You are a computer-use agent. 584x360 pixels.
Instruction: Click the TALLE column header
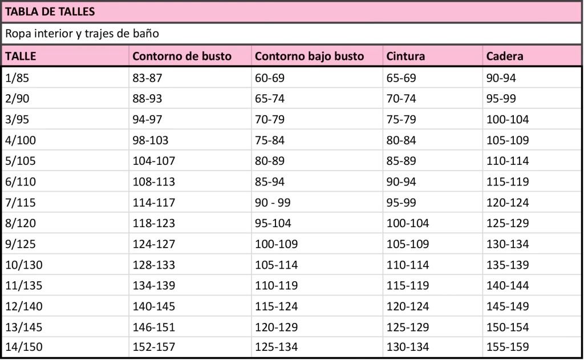tap(21, 56)
